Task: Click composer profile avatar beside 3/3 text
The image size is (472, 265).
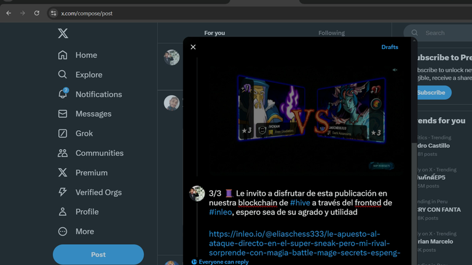Action: (197, 193)
